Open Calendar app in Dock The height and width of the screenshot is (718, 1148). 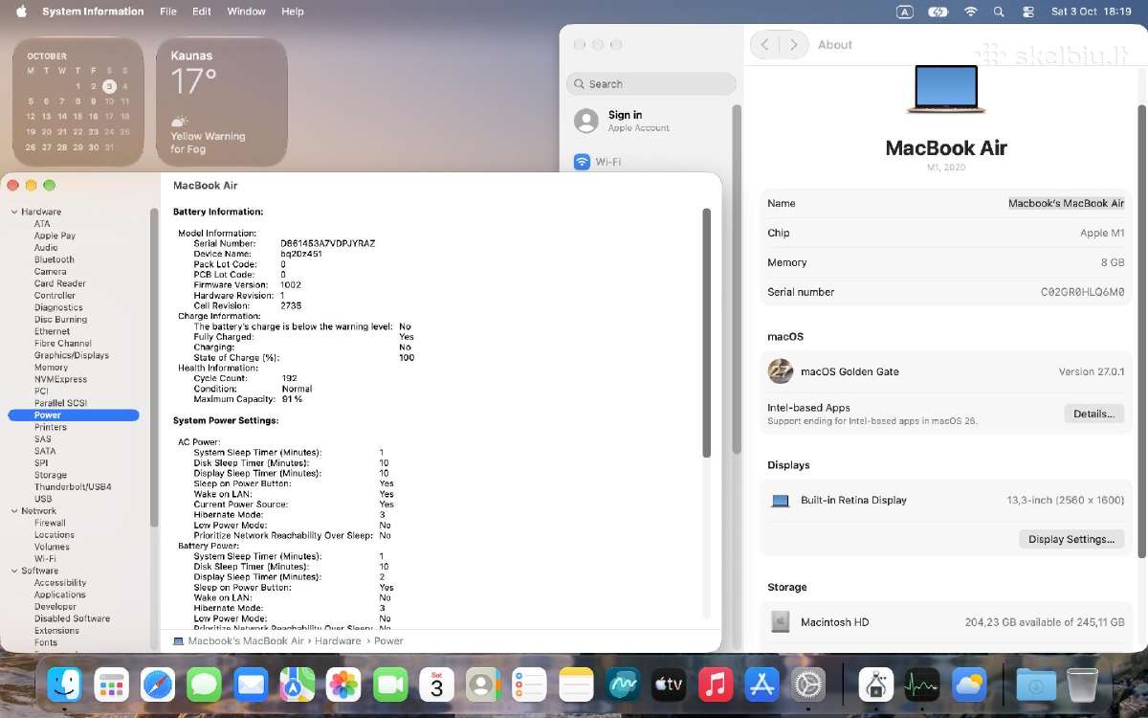click(x=436, y=684)
